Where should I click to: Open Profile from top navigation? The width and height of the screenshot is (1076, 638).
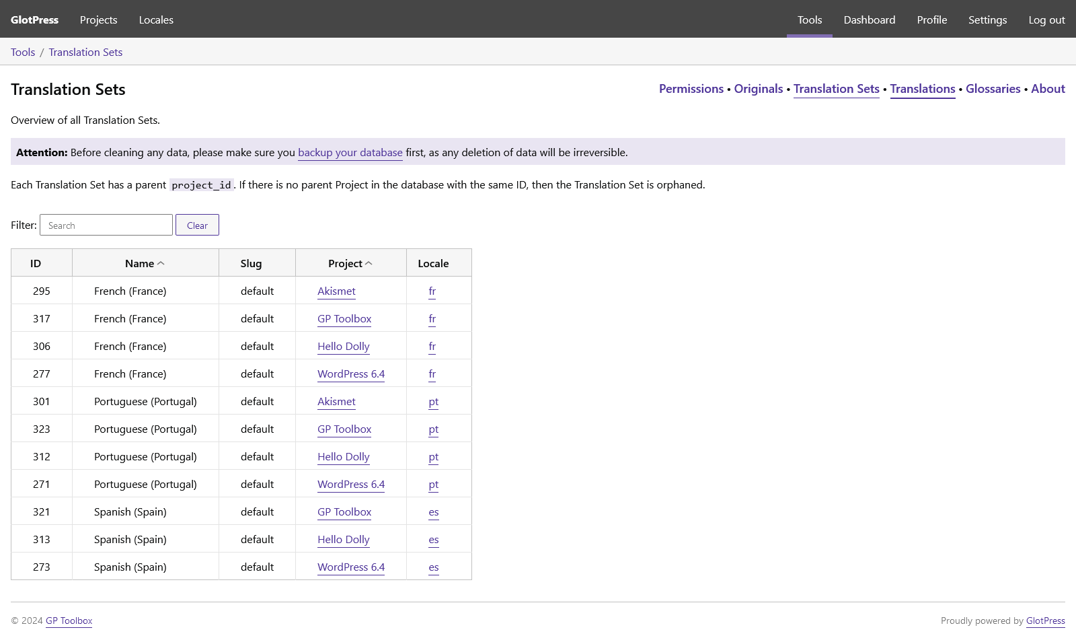932,20
